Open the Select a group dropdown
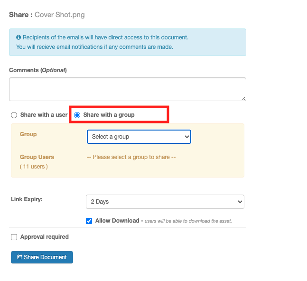The width and height of the screenshot is (307, 281). [x=139, y=137]
